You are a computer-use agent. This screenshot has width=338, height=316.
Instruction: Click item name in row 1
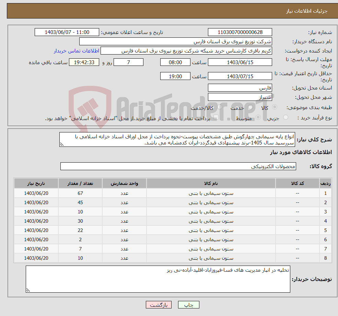[211, 194]
